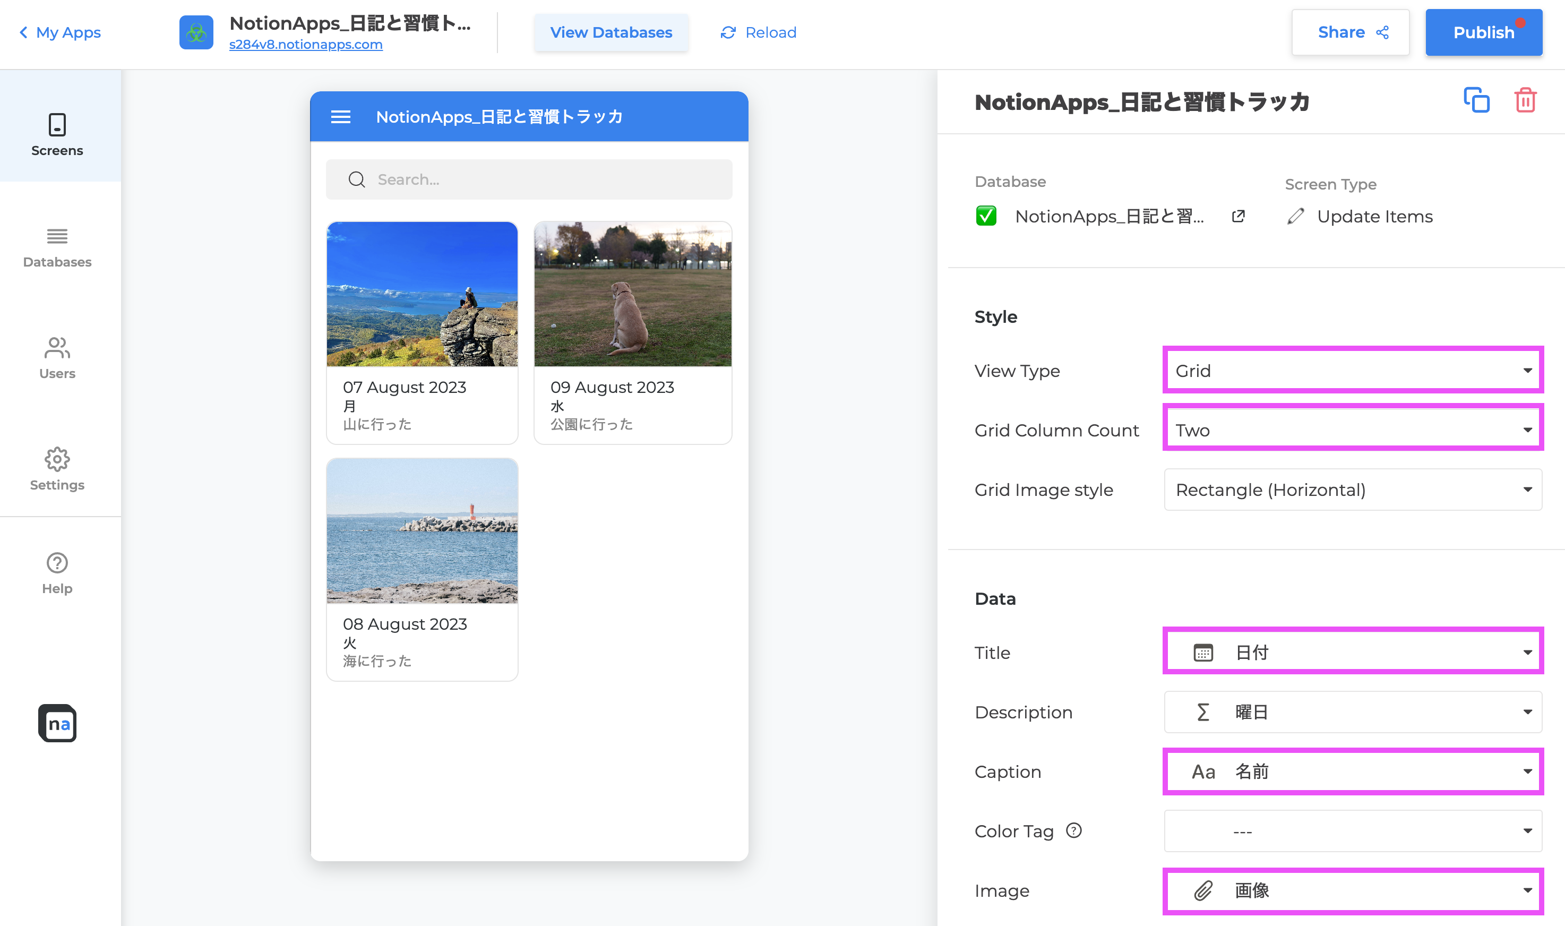Click the caption 海に行った

click(377, 661)
